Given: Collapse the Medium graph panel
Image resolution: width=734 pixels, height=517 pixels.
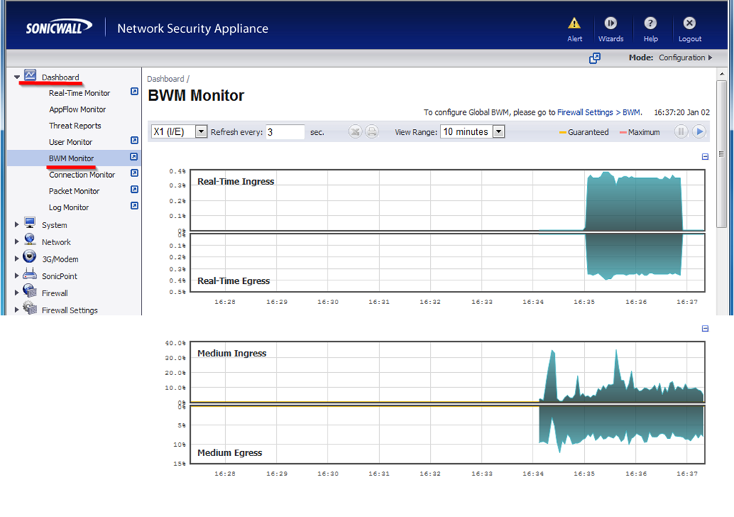Looking at the screenshot, I should pos(705,328).
